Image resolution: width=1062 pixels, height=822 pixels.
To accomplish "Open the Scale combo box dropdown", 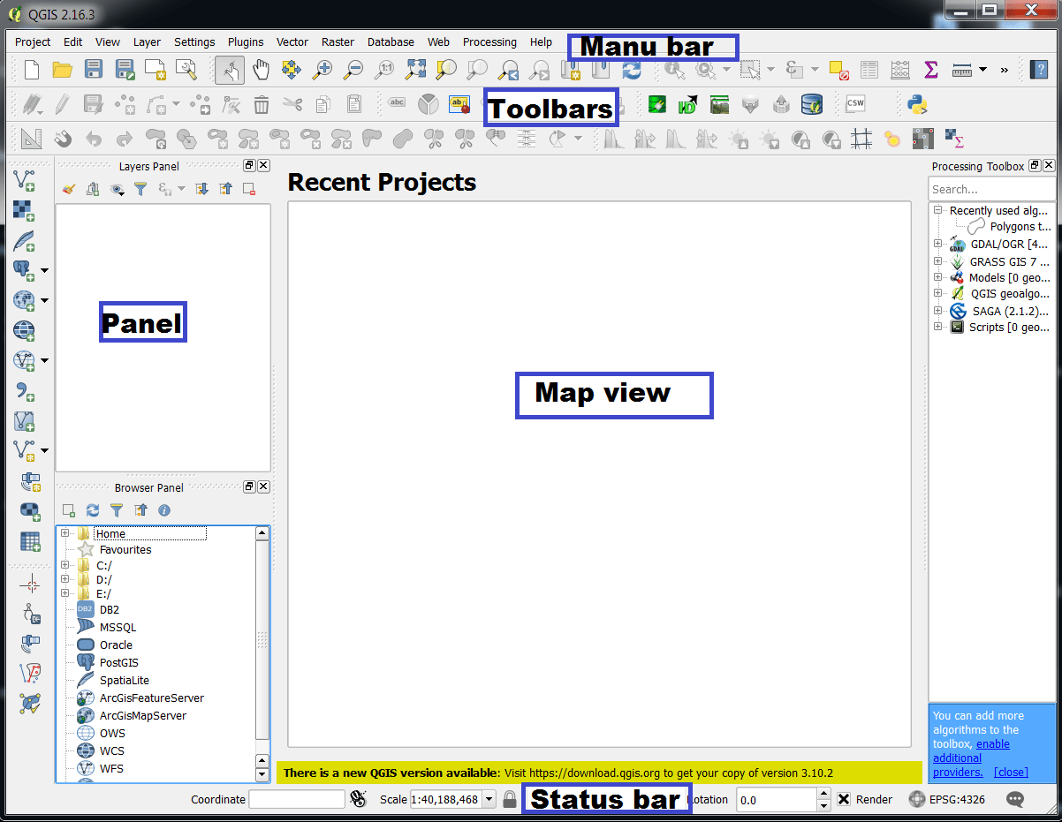I will pos(489,799).
